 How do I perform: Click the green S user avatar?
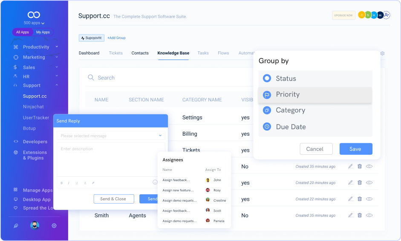pos(368,15)
